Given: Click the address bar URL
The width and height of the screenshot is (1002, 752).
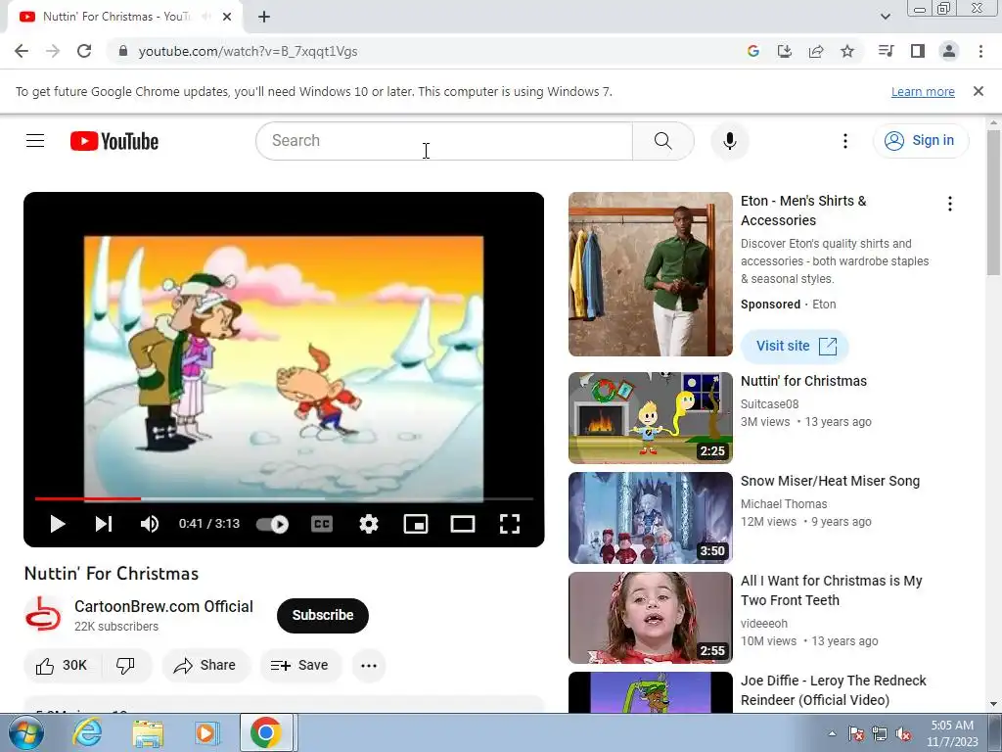Looking at the screenshot, I should pyautogui.click(x=248, y=51).
